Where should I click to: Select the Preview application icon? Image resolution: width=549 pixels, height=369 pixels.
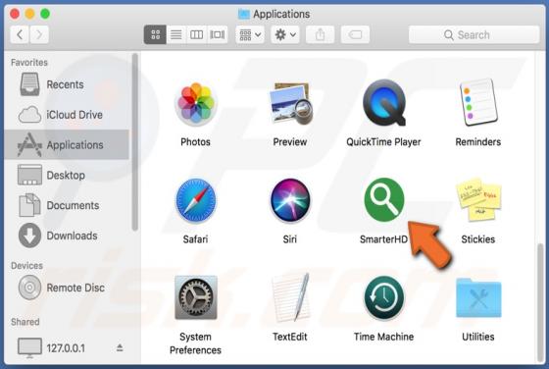(x=290, y=104)
